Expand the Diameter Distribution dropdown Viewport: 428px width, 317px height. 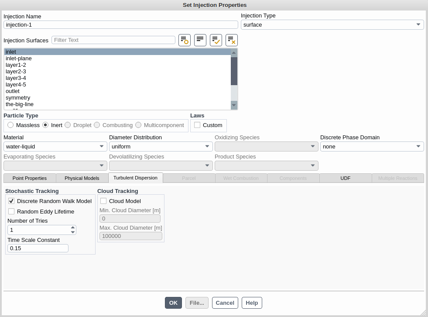[x=161, y=147]
